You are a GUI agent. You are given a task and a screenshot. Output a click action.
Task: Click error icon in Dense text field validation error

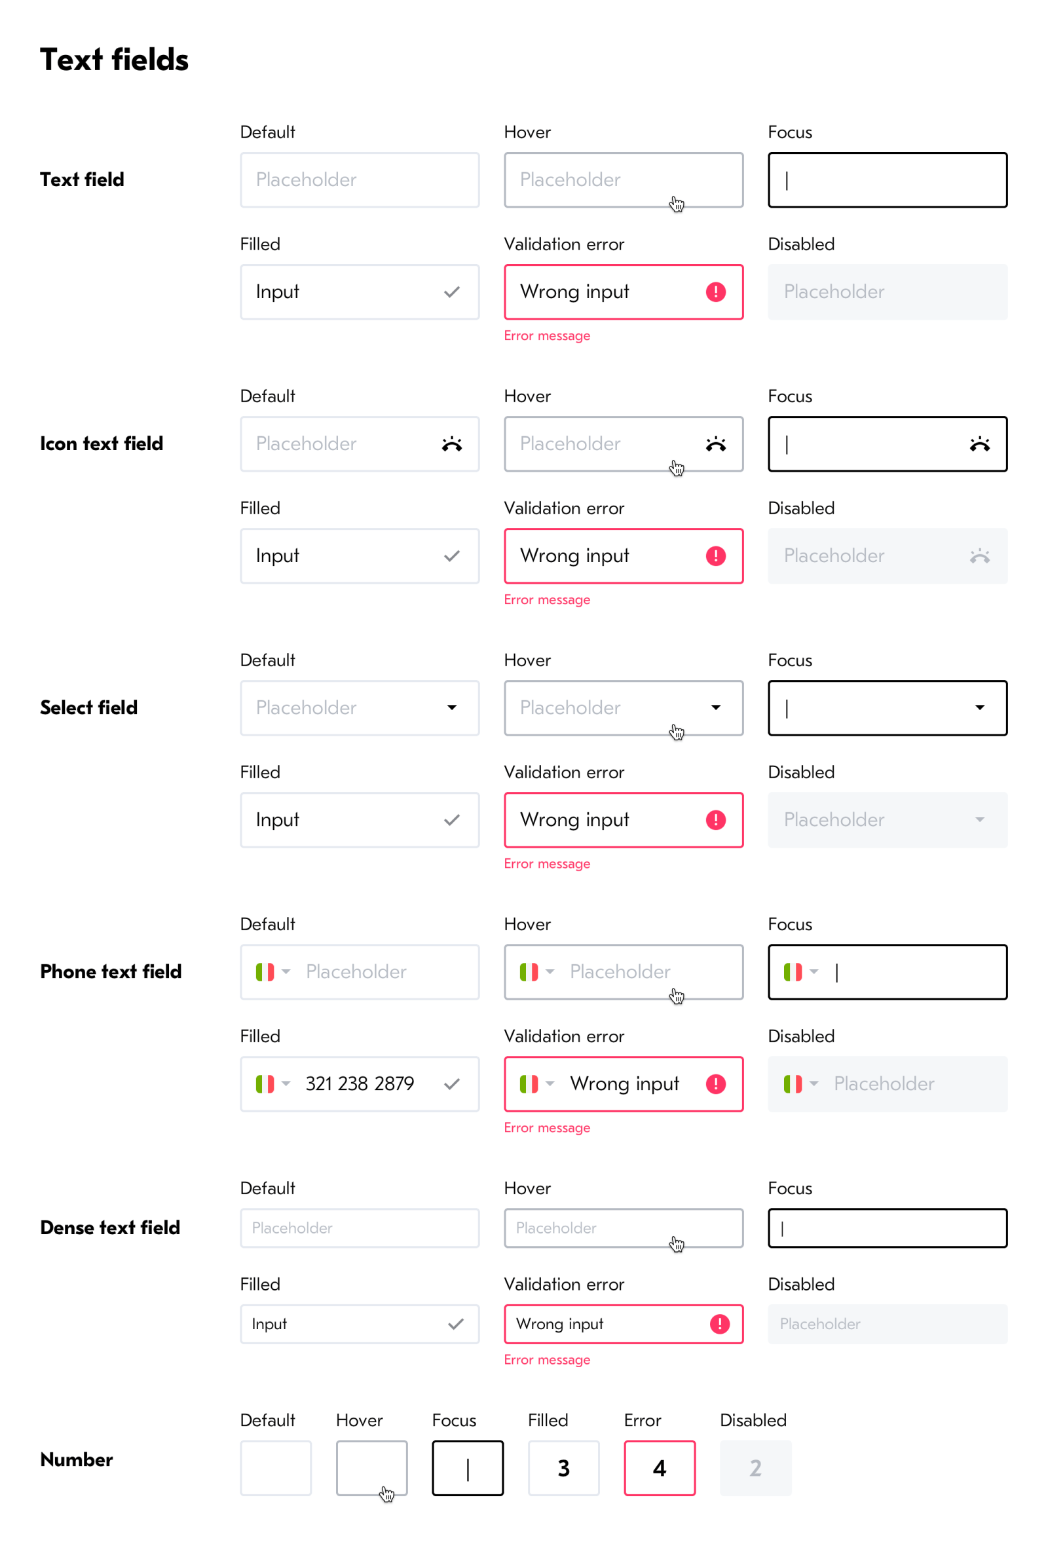coord(719,1325)
